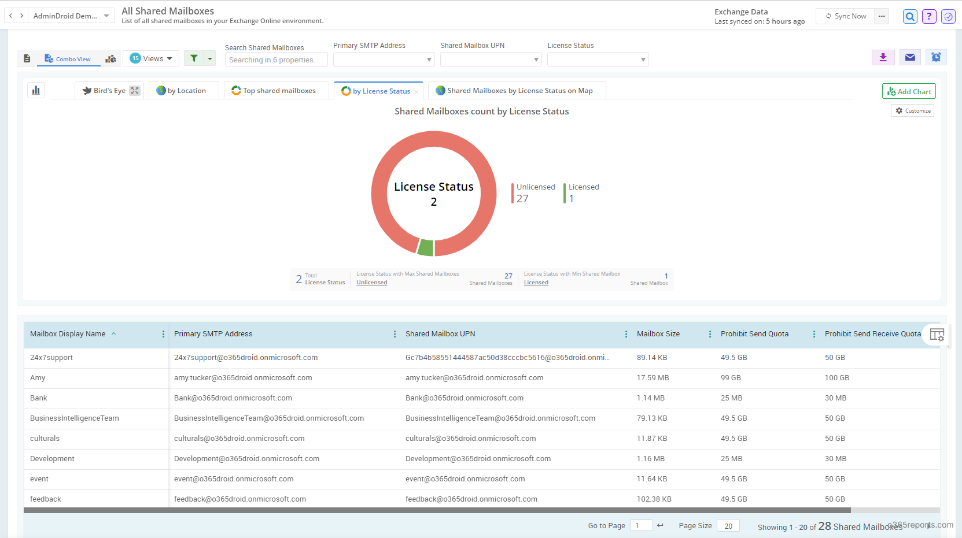Viewport: 962px width, 538px height.
Task: Open the License Status filter dropdown
Action: [598, 60]
